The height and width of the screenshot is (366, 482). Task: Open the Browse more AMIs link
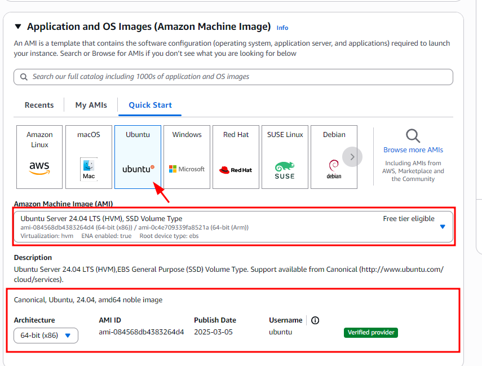tap(413, 150)
